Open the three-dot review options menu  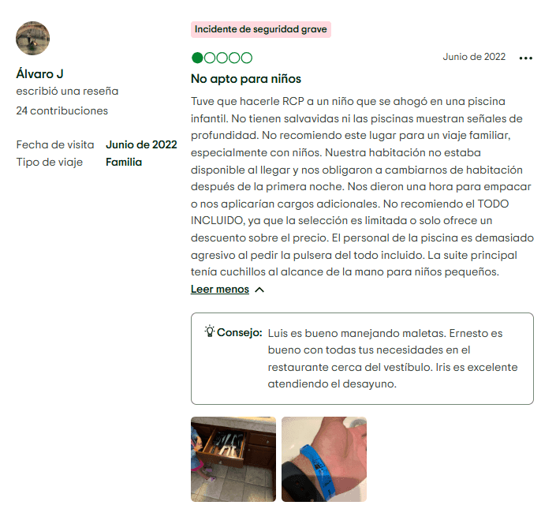point(525,58)
